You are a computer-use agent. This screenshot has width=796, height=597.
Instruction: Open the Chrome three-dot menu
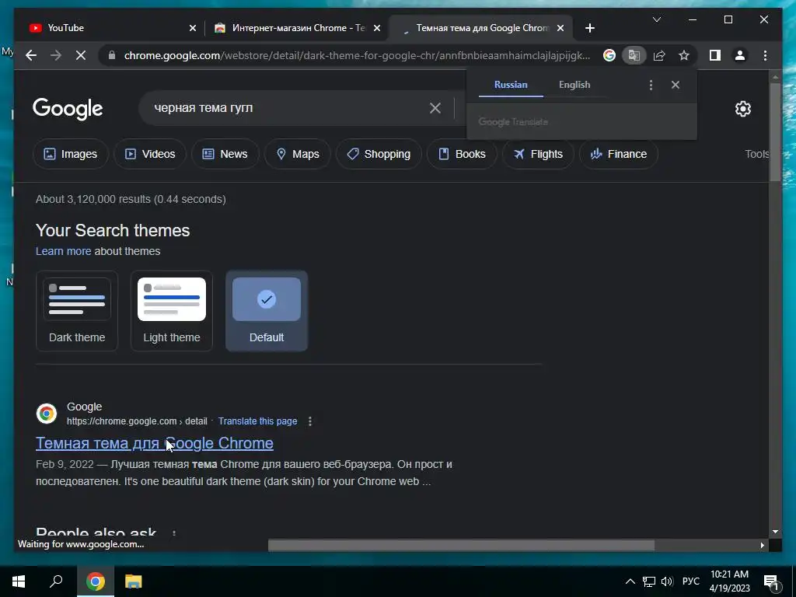pyautogui.click(x=765, y=55)
